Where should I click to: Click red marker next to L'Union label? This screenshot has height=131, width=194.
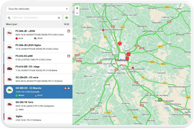(128, 54)
